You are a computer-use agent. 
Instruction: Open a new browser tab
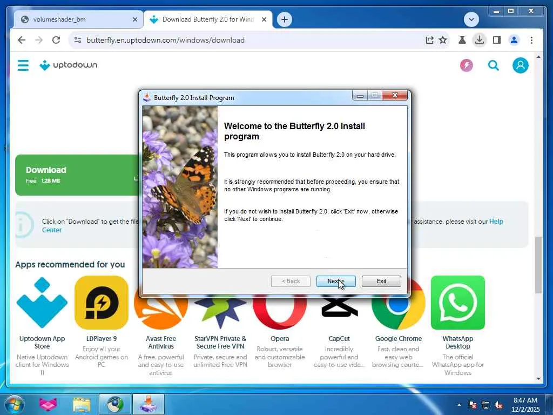click(285, 19)
